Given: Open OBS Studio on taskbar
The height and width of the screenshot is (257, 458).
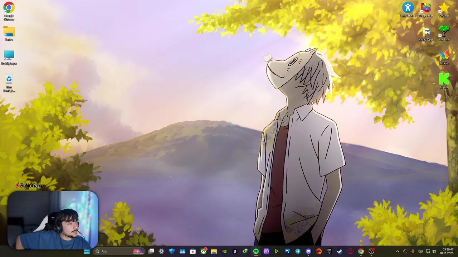Looking at the screenshot, I should click(x=371, y=251).
